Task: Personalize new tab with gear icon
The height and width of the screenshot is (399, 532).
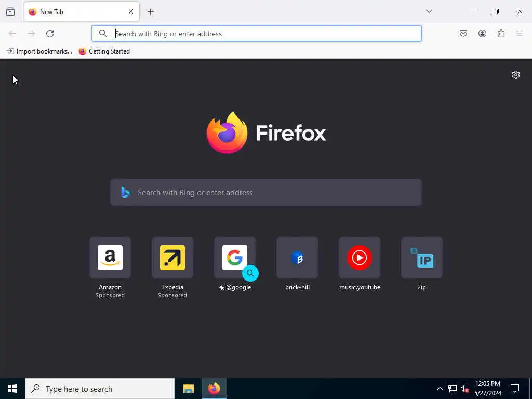Action: [516, 75]
